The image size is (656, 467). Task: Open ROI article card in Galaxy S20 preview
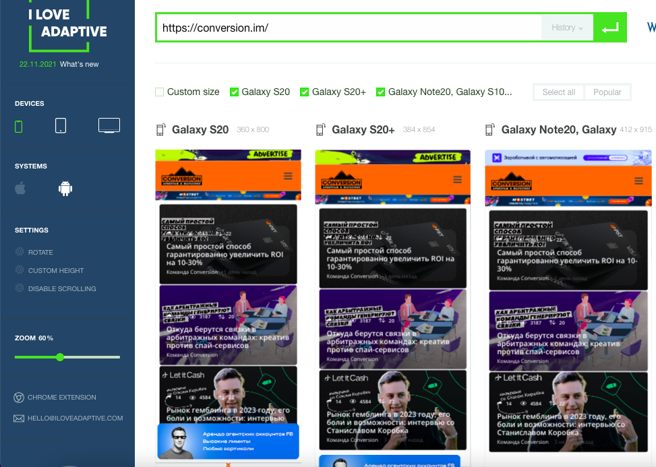(x=228, y=244)
